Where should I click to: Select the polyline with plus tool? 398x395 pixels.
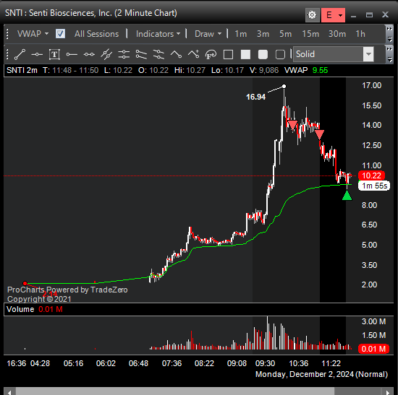click(193, 54)
